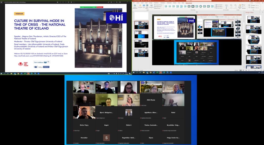This screenshot has height=145, width=264.
Task: Select slide 1 thumbnail in PowerPoint panel
Action: tap(142, 16)
